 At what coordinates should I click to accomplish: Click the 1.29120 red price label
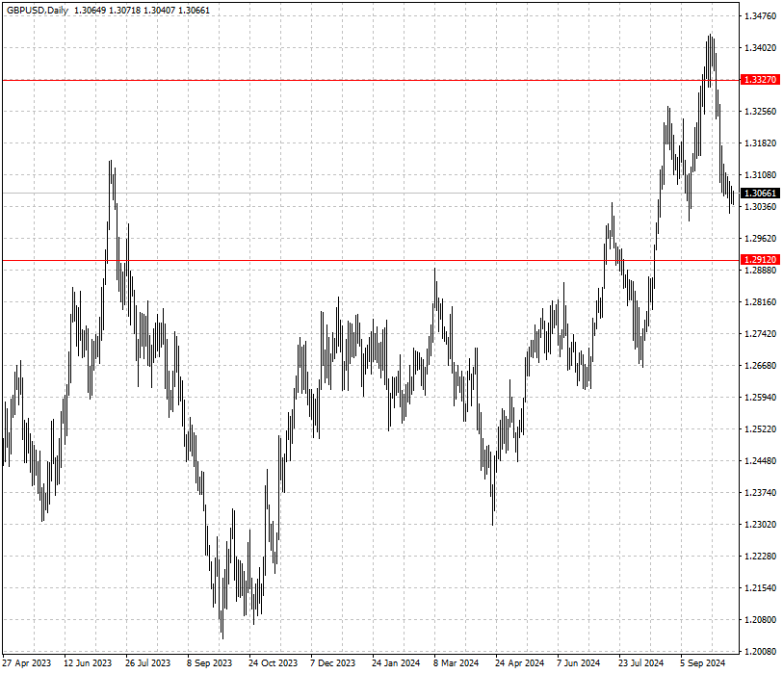[x=760, y=260]
